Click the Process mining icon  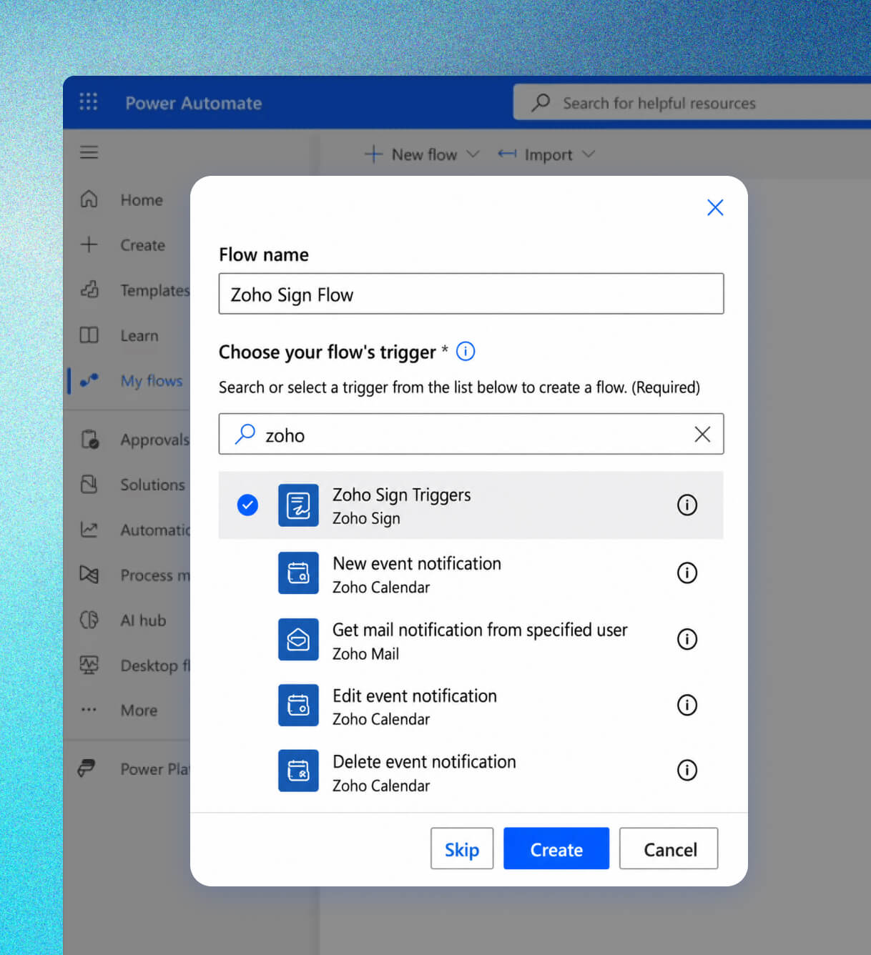[x=89, y=574]
